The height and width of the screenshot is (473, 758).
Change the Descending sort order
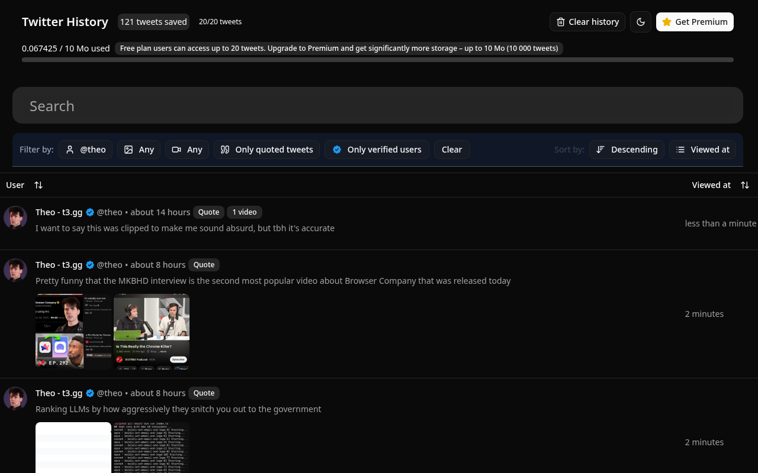(627, 150)
